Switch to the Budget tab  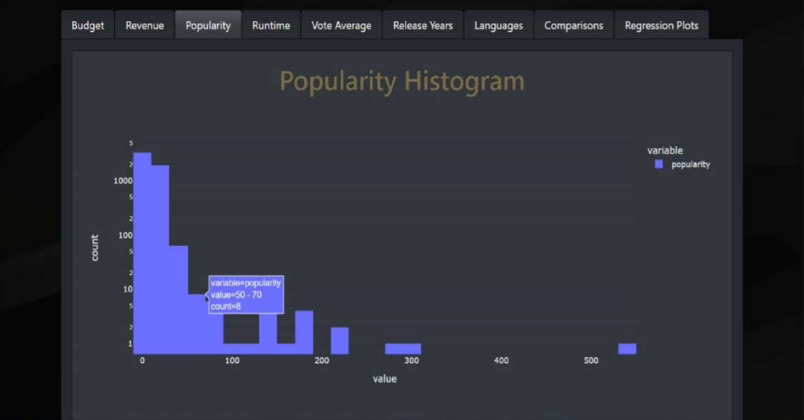(86, 25)
